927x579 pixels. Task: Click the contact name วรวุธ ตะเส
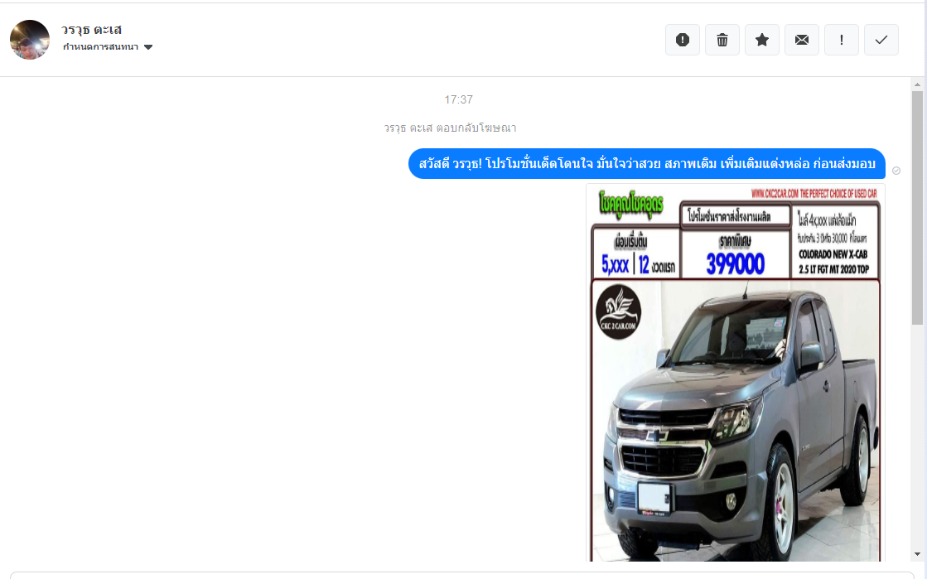(92, 30)
